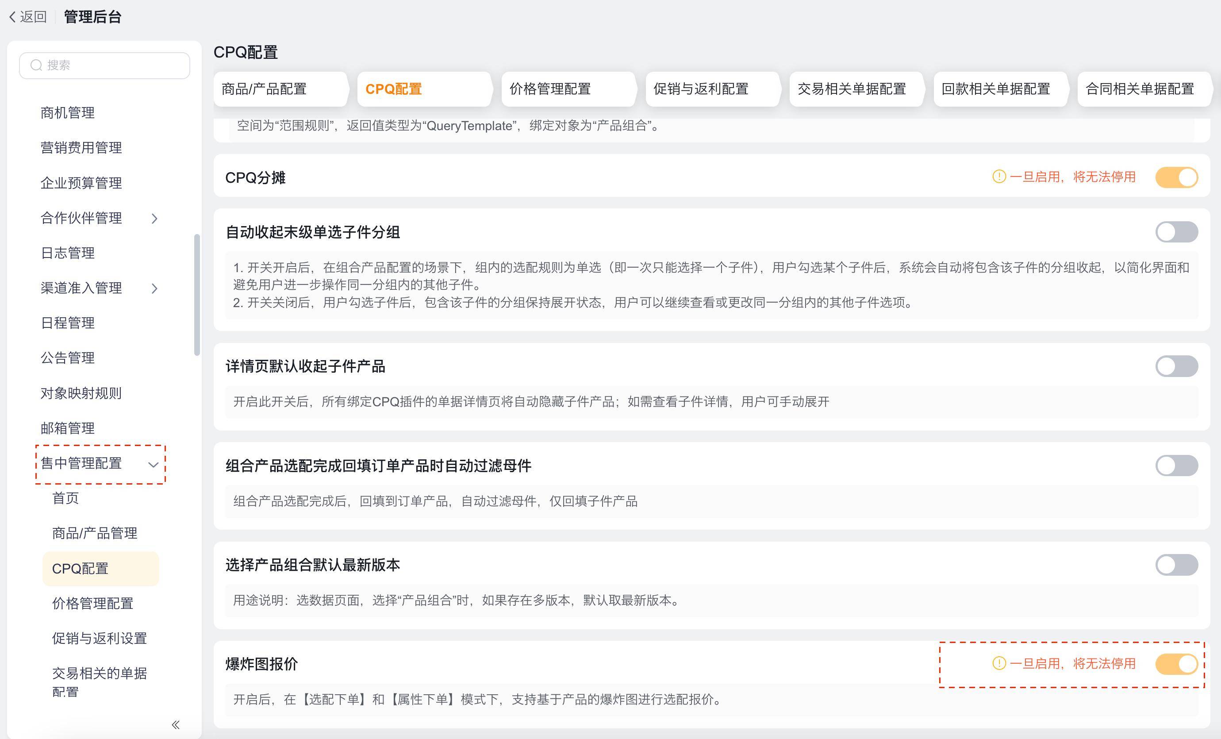This screenshot has width=1221, height=739.
Task: Click the sidebar vertical scrollbar
Action: tap(197, 295)
